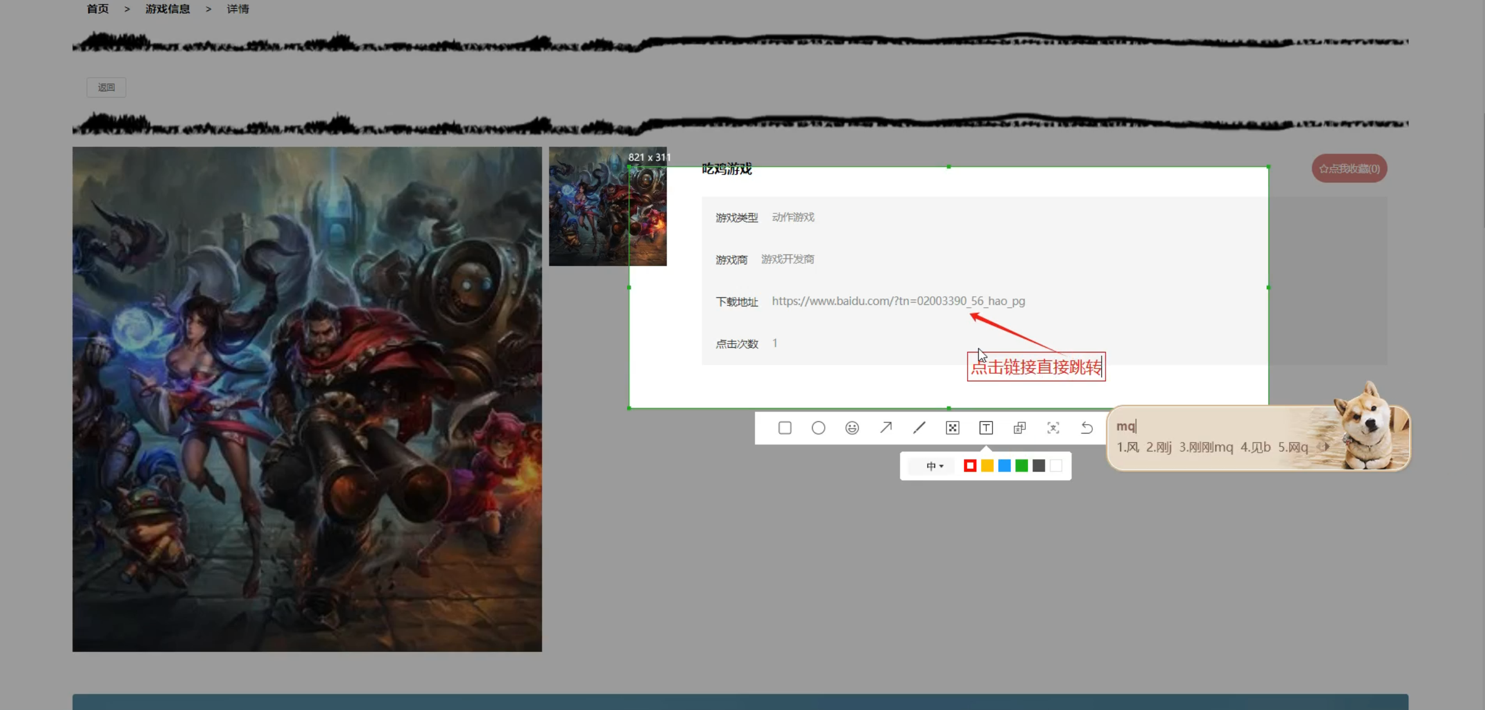Click the translate screenshot icon
Viewport: 1485px width, 710px height.
click(1019, 428)
